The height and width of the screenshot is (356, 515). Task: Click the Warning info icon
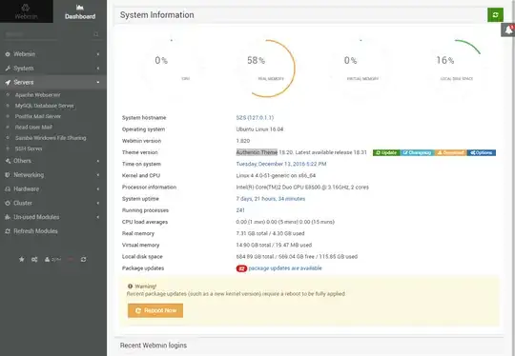[130, 287]
